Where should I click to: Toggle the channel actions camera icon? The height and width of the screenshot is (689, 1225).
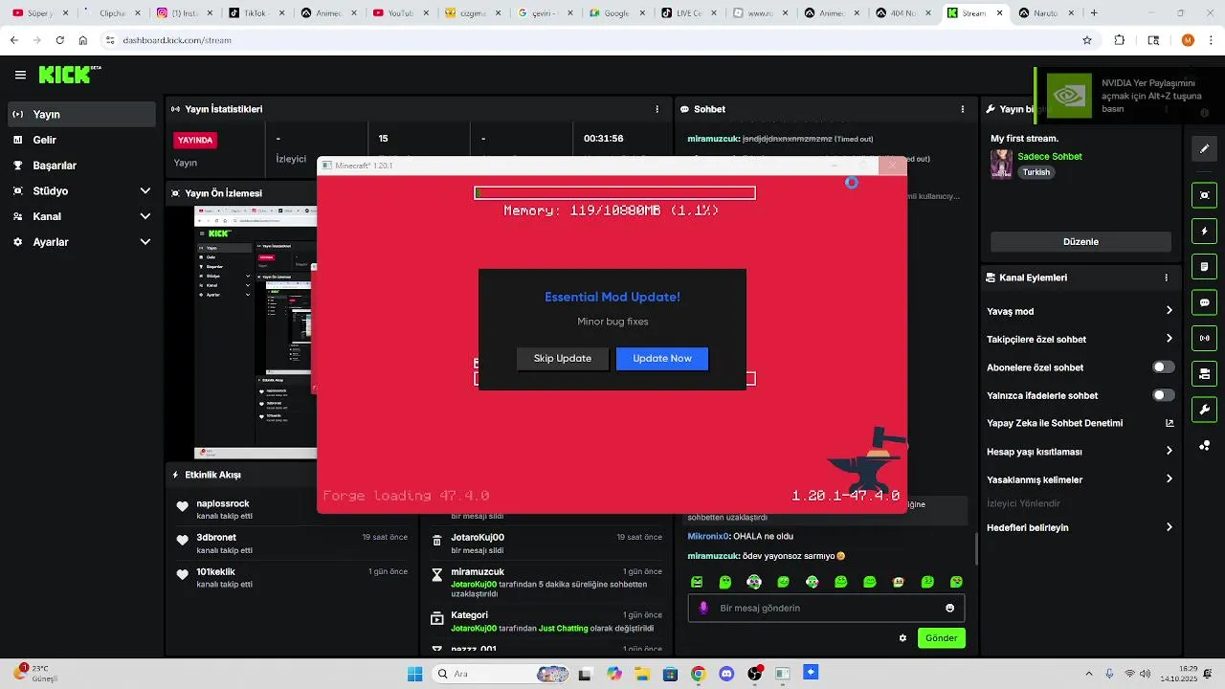pos(1204,373)
